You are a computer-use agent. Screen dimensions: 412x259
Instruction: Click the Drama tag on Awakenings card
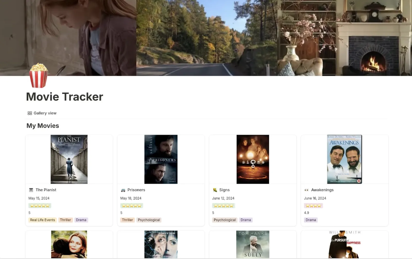(311, 220)
